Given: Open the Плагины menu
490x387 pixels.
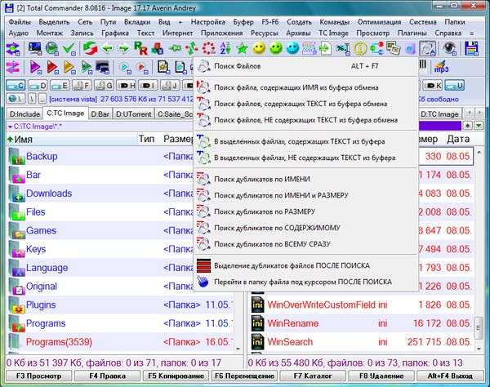Looking at the screenshot, I should pos(412,33).
